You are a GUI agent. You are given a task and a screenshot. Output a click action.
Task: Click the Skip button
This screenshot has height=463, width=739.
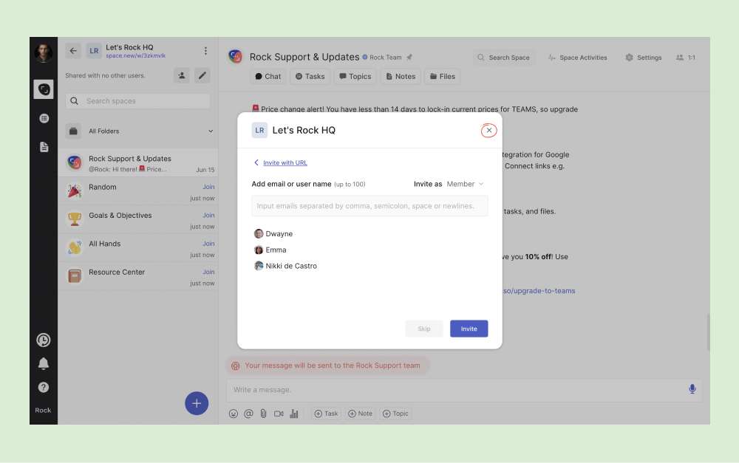coord(424,329)
